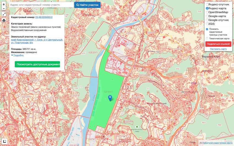The height and width of the screenshot is (146, 234).
Task: Expand the Подробно details section
Action: click(x=18, y=55)
